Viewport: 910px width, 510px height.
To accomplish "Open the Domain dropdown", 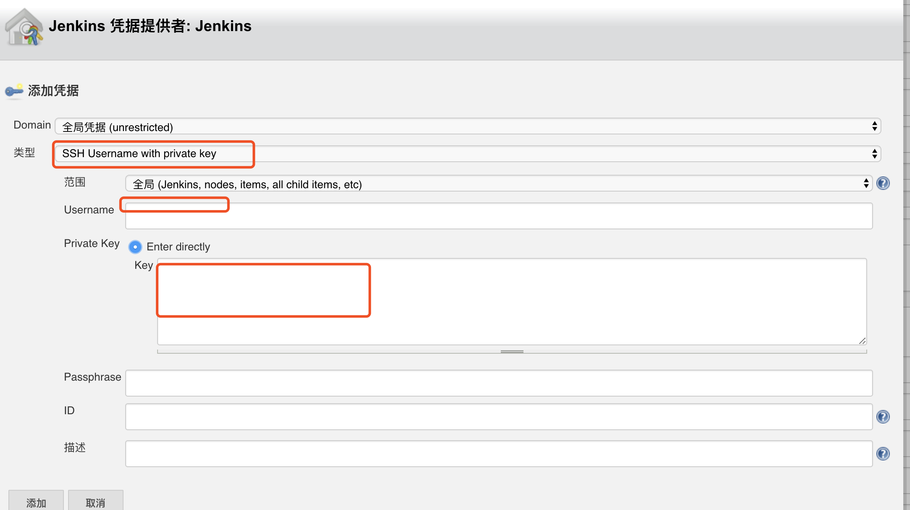I will (x=467, y=126).
